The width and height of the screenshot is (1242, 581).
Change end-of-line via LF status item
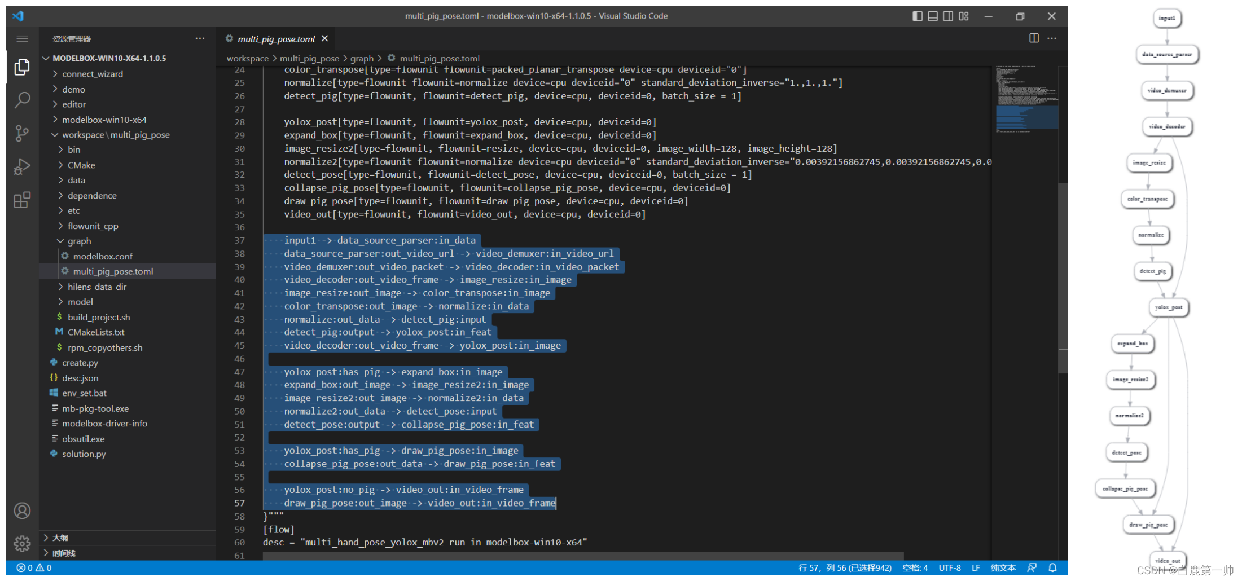pyautogui.click(x=976, y=568)
